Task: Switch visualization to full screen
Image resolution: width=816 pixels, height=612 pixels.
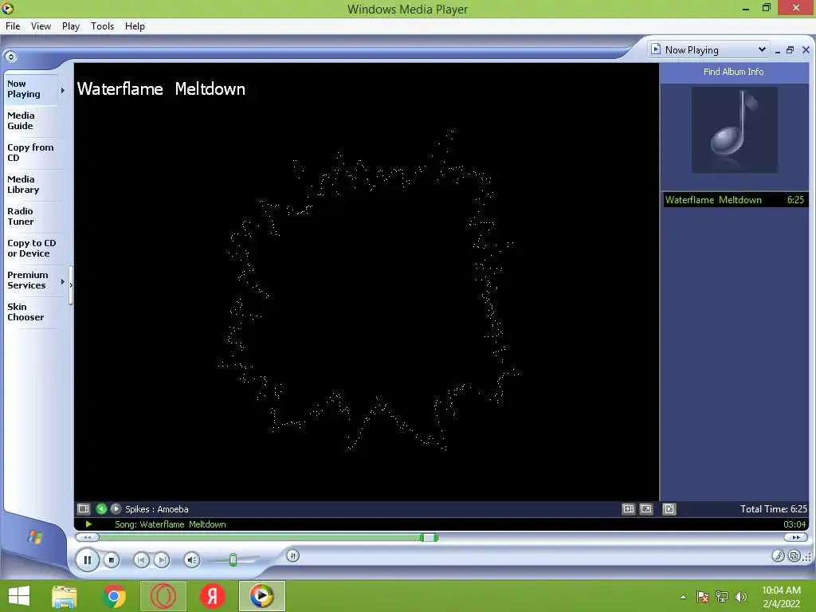Action: click(x=646, y=509)
